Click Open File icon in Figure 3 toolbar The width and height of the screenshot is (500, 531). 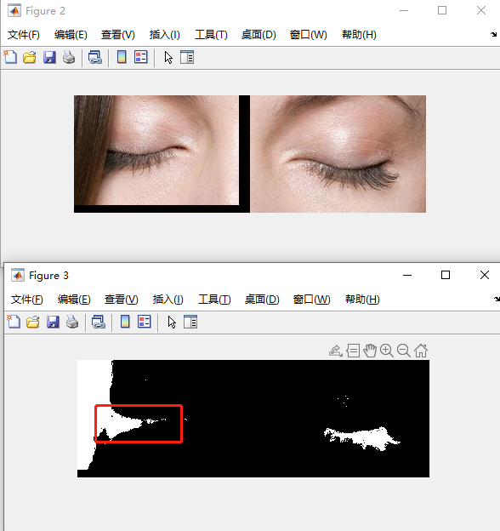(x=33, y=322)
